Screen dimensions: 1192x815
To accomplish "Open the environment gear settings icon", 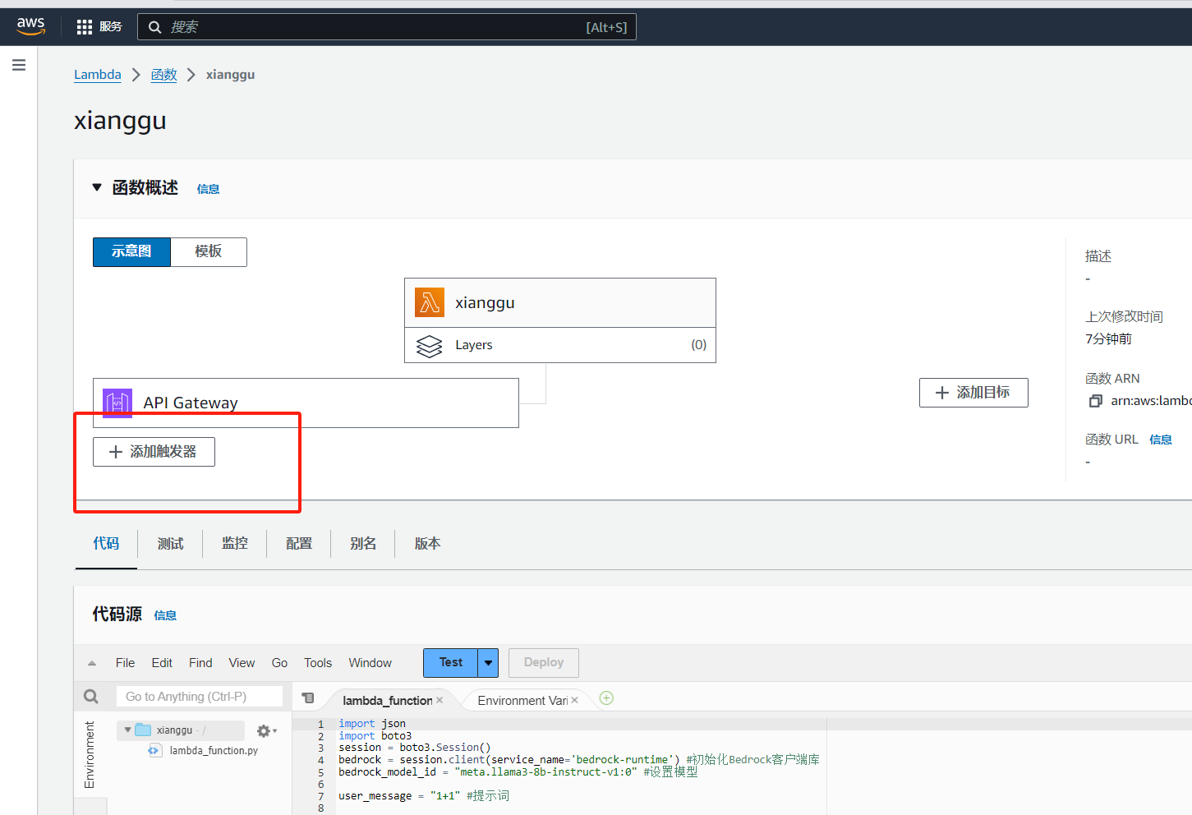I will tap(264, 730).
